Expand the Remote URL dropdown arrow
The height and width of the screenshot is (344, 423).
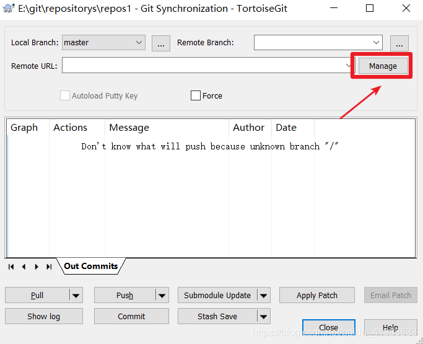pos(348,65)
